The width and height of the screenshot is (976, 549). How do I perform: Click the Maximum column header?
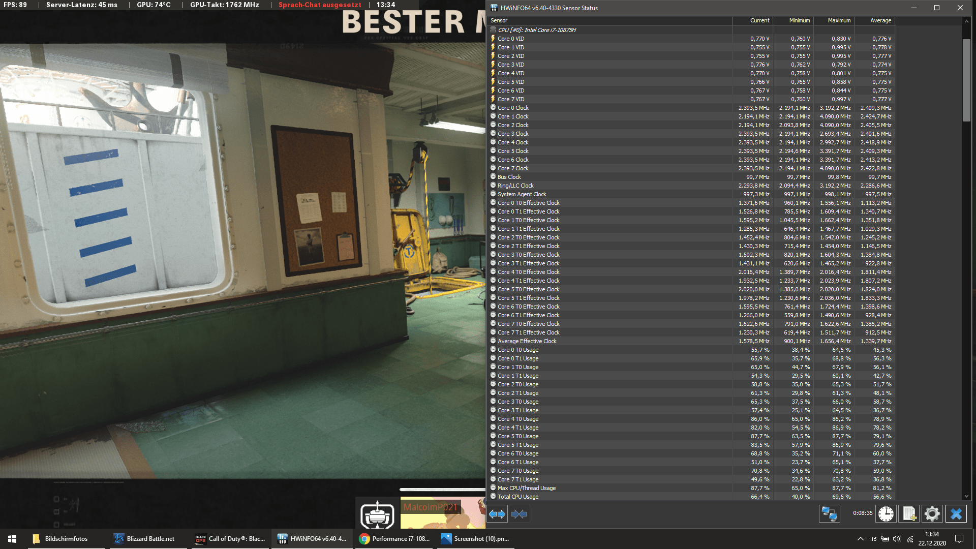click(x=834, y=20)
